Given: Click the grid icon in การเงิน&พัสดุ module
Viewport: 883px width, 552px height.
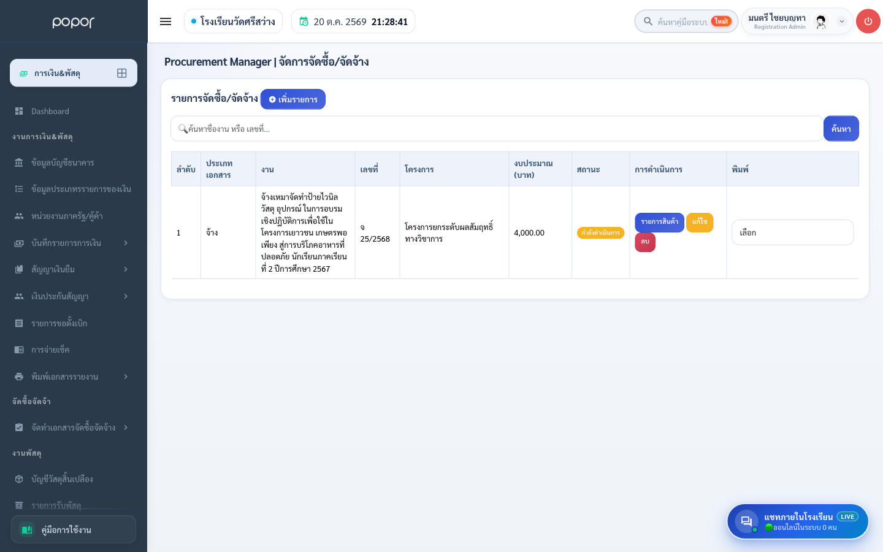Looking at the screenshot, I should pos(122,73).
